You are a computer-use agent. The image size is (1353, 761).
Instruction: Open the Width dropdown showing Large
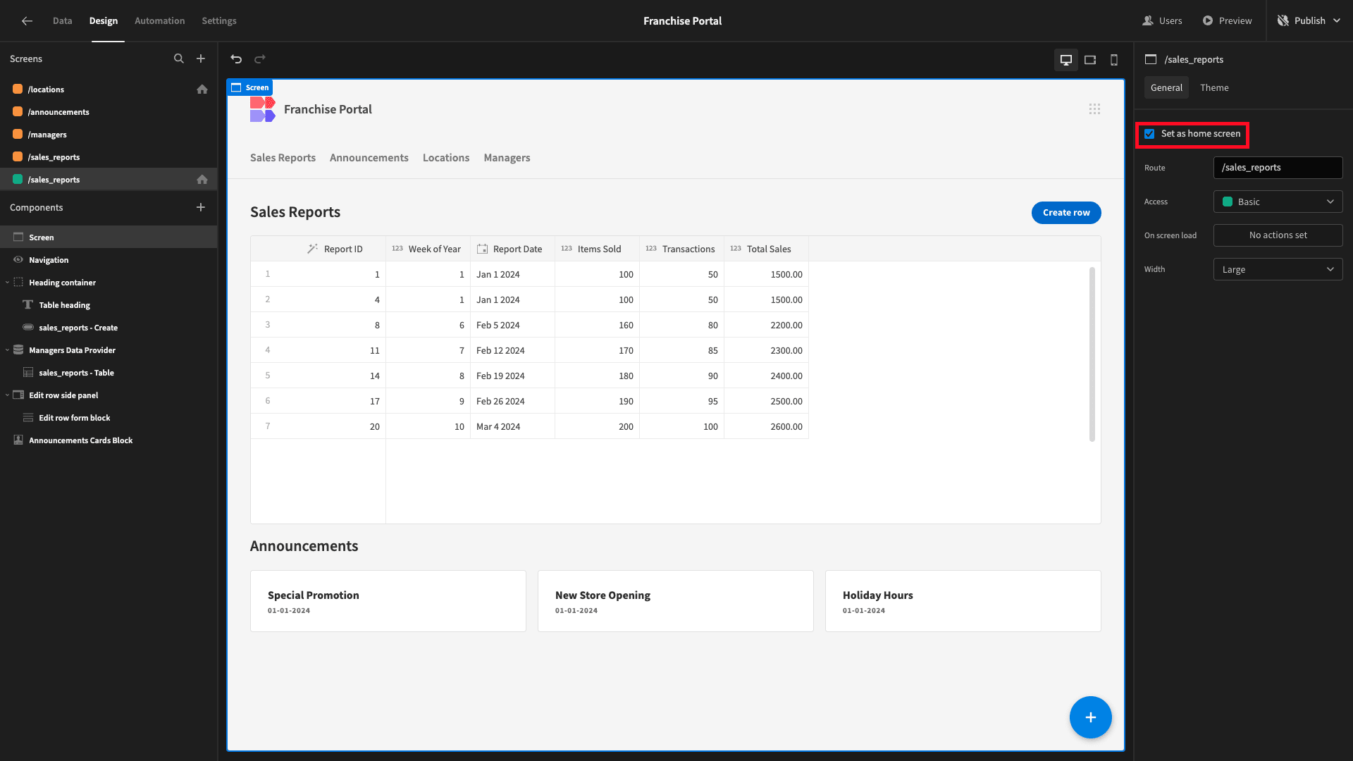(x=1278, y=269)
